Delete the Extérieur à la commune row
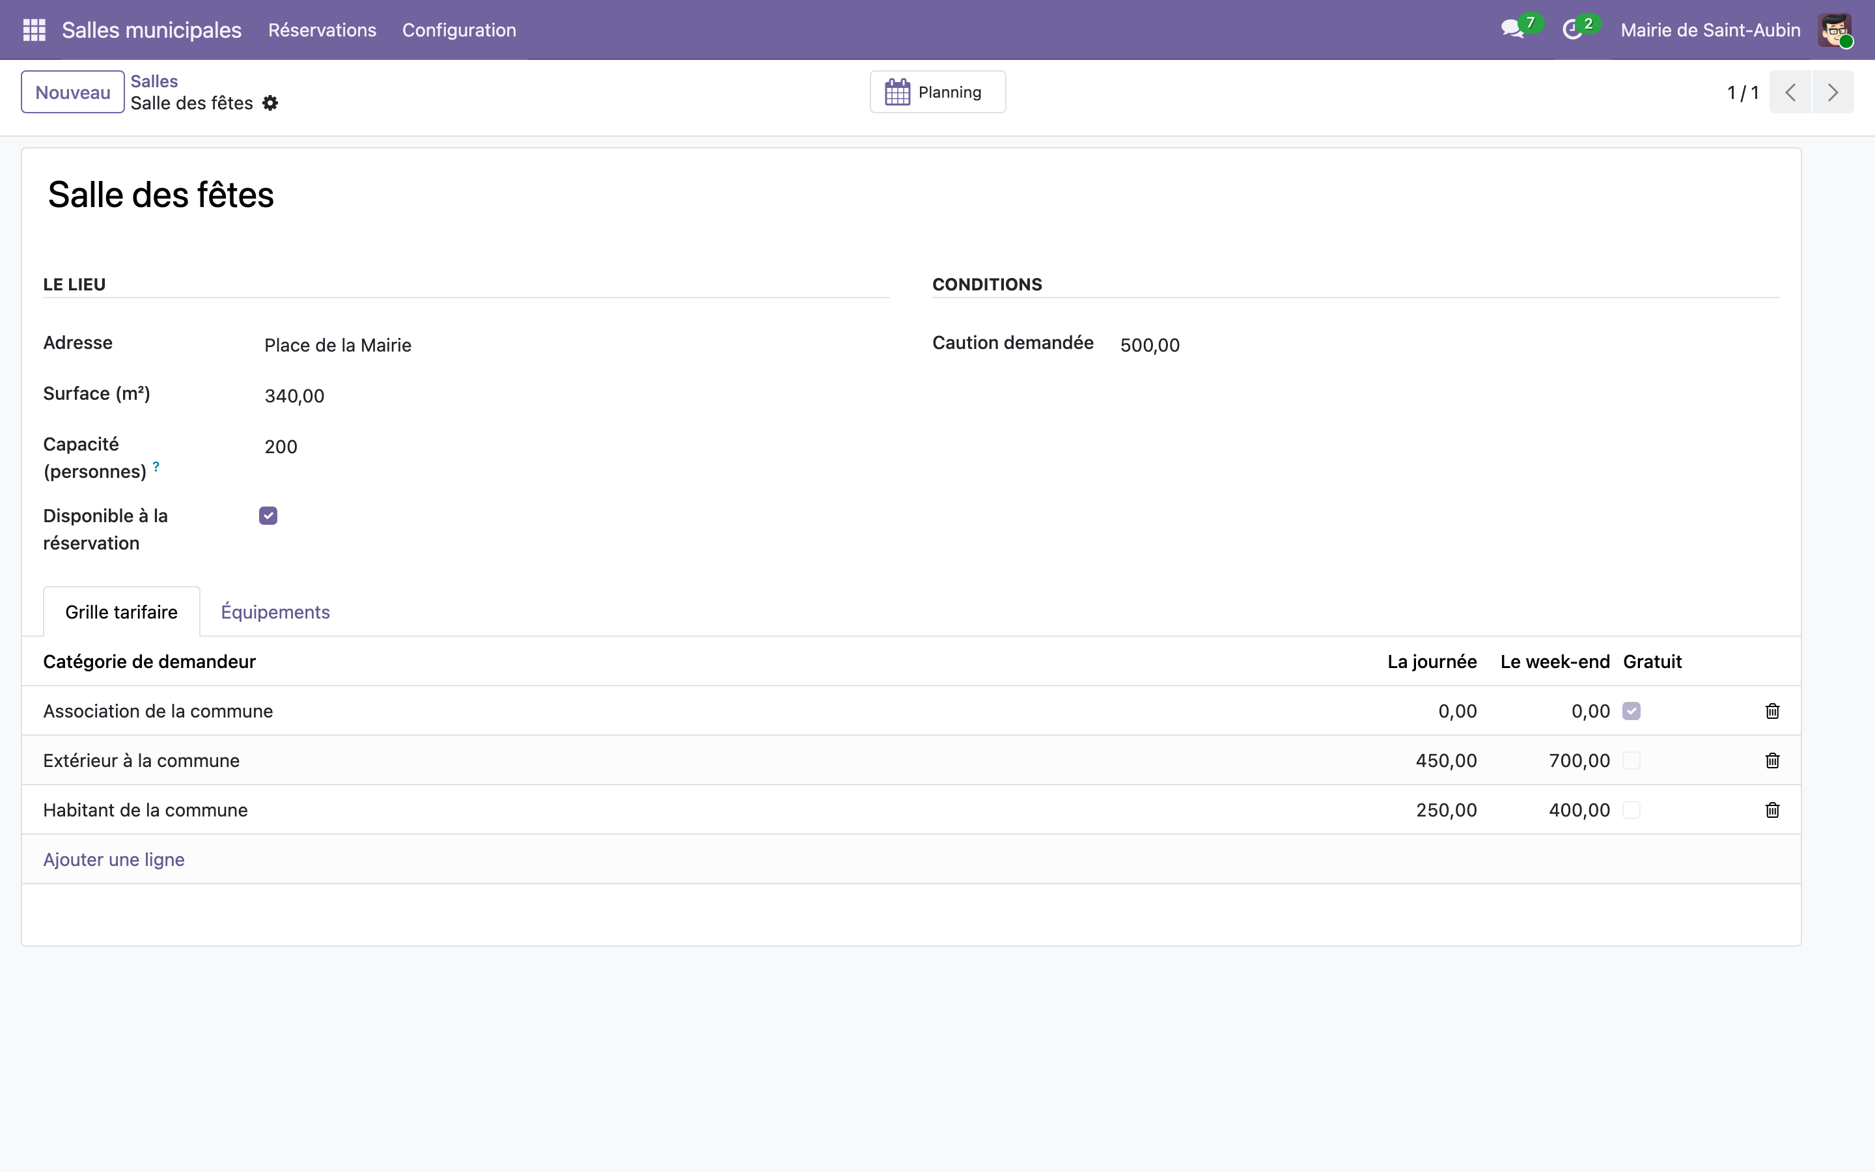 coord(1772,760)
